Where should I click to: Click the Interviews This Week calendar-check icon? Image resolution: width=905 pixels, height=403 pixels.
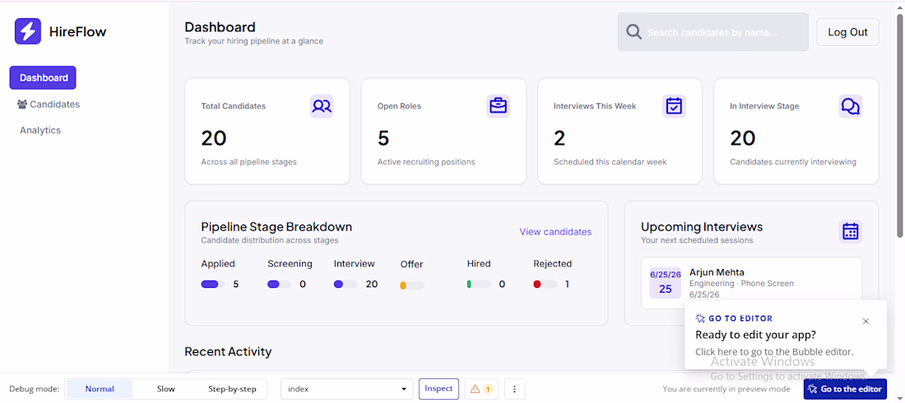pyautogui.click(x=674, y=106)
